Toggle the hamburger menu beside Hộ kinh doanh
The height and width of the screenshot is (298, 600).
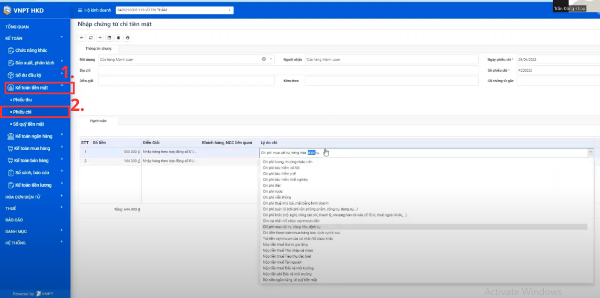(x=80, y=10)
